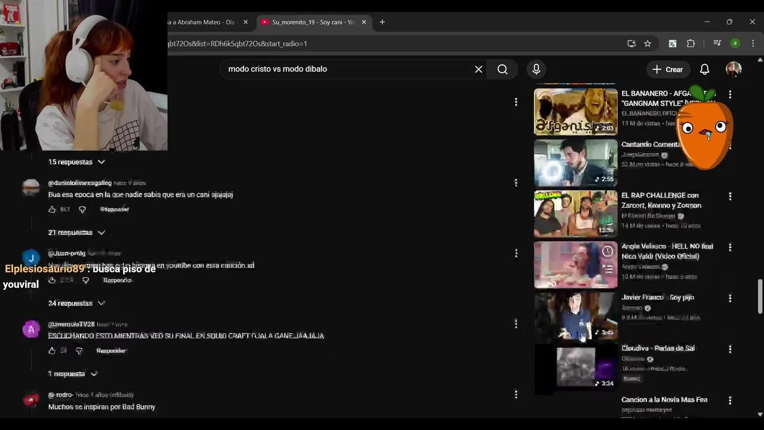Open options for danieloliveresgalleg comment
764x430 pixels.
click(x=516, y=183)
